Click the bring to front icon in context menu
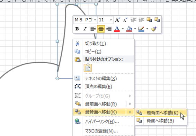Screen dimensions: 196x136 [x=78, y=104]
